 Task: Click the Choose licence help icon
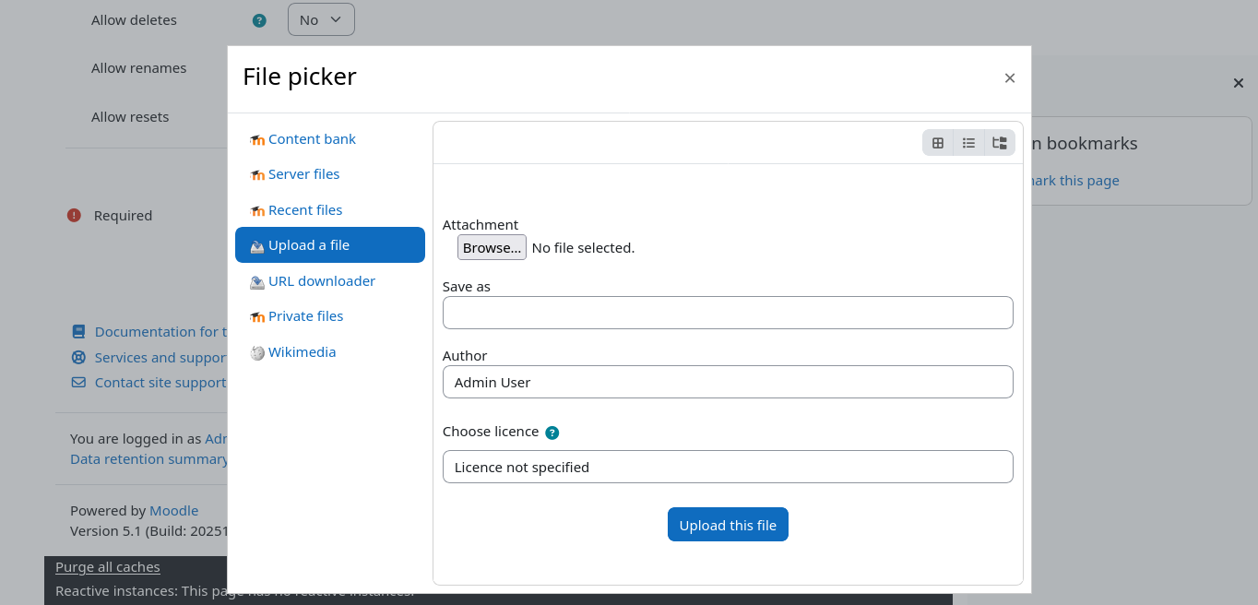(552, 433)
